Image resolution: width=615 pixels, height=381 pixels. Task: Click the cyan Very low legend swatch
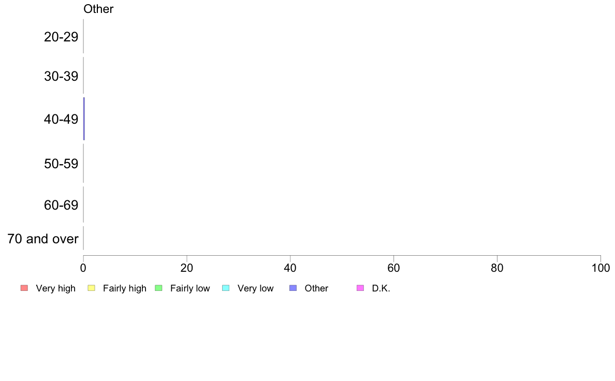tap(226, 288)
